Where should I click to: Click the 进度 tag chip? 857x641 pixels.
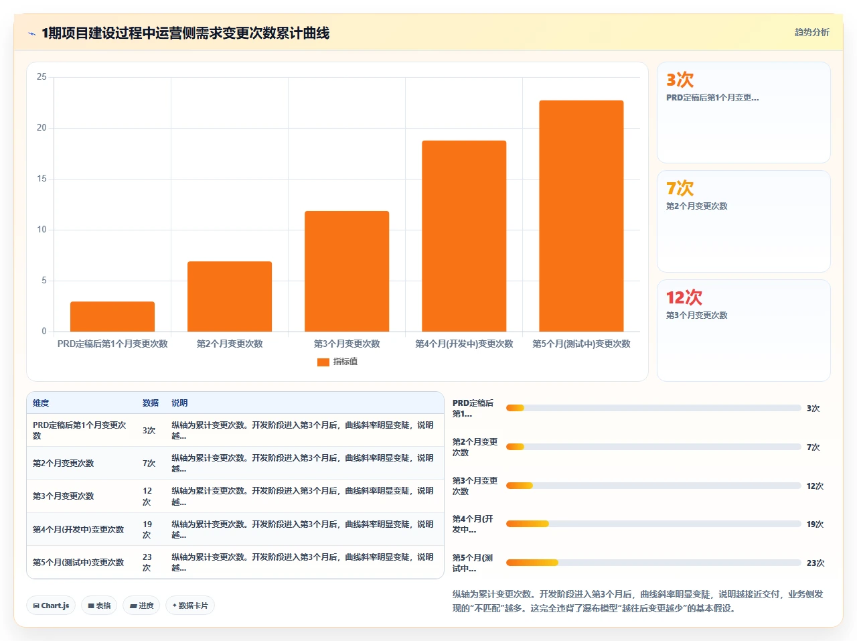pos(141,606)
